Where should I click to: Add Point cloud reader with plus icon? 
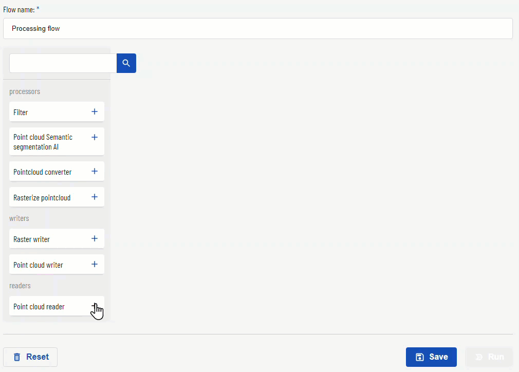coord(95,306)
